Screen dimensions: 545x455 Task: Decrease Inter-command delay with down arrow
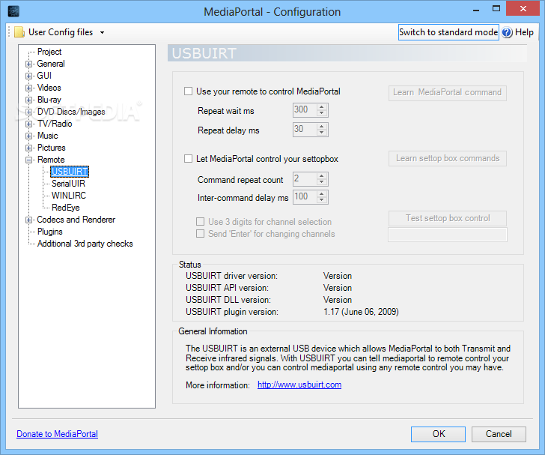pos(322,200)
